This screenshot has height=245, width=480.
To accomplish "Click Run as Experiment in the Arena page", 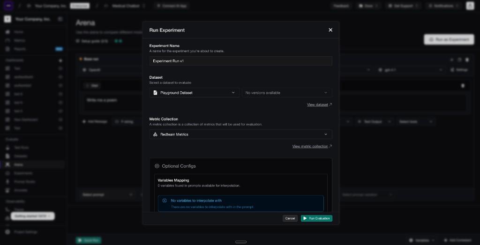I will [x=449, y=39].
